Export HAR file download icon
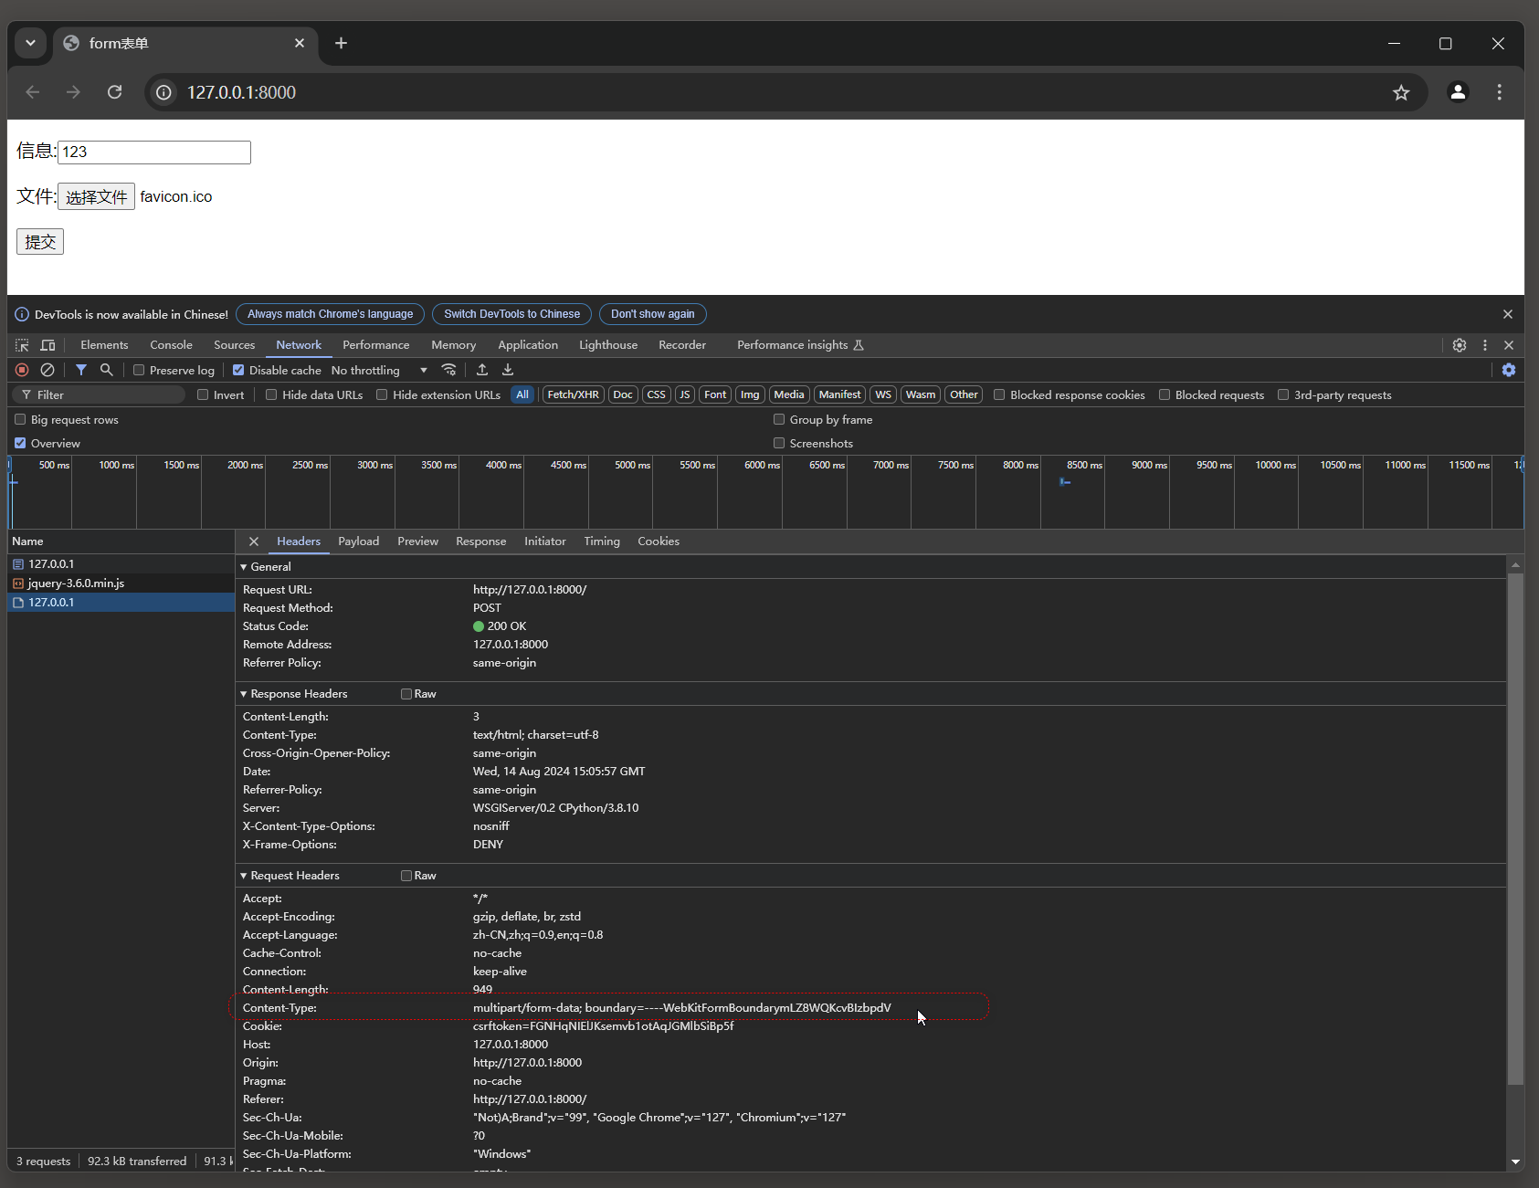 pos(508,370)
